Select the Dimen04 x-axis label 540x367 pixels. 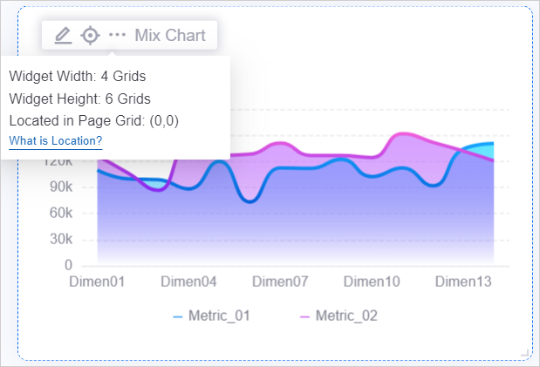pyautogui.click(x=188, y=282)
